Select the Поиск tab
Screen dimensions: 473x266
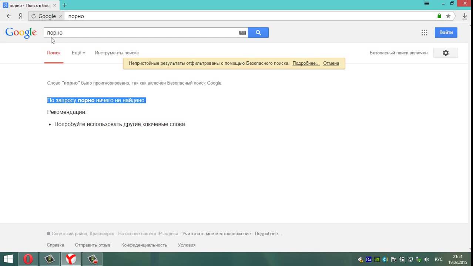(x=54, y=53)
